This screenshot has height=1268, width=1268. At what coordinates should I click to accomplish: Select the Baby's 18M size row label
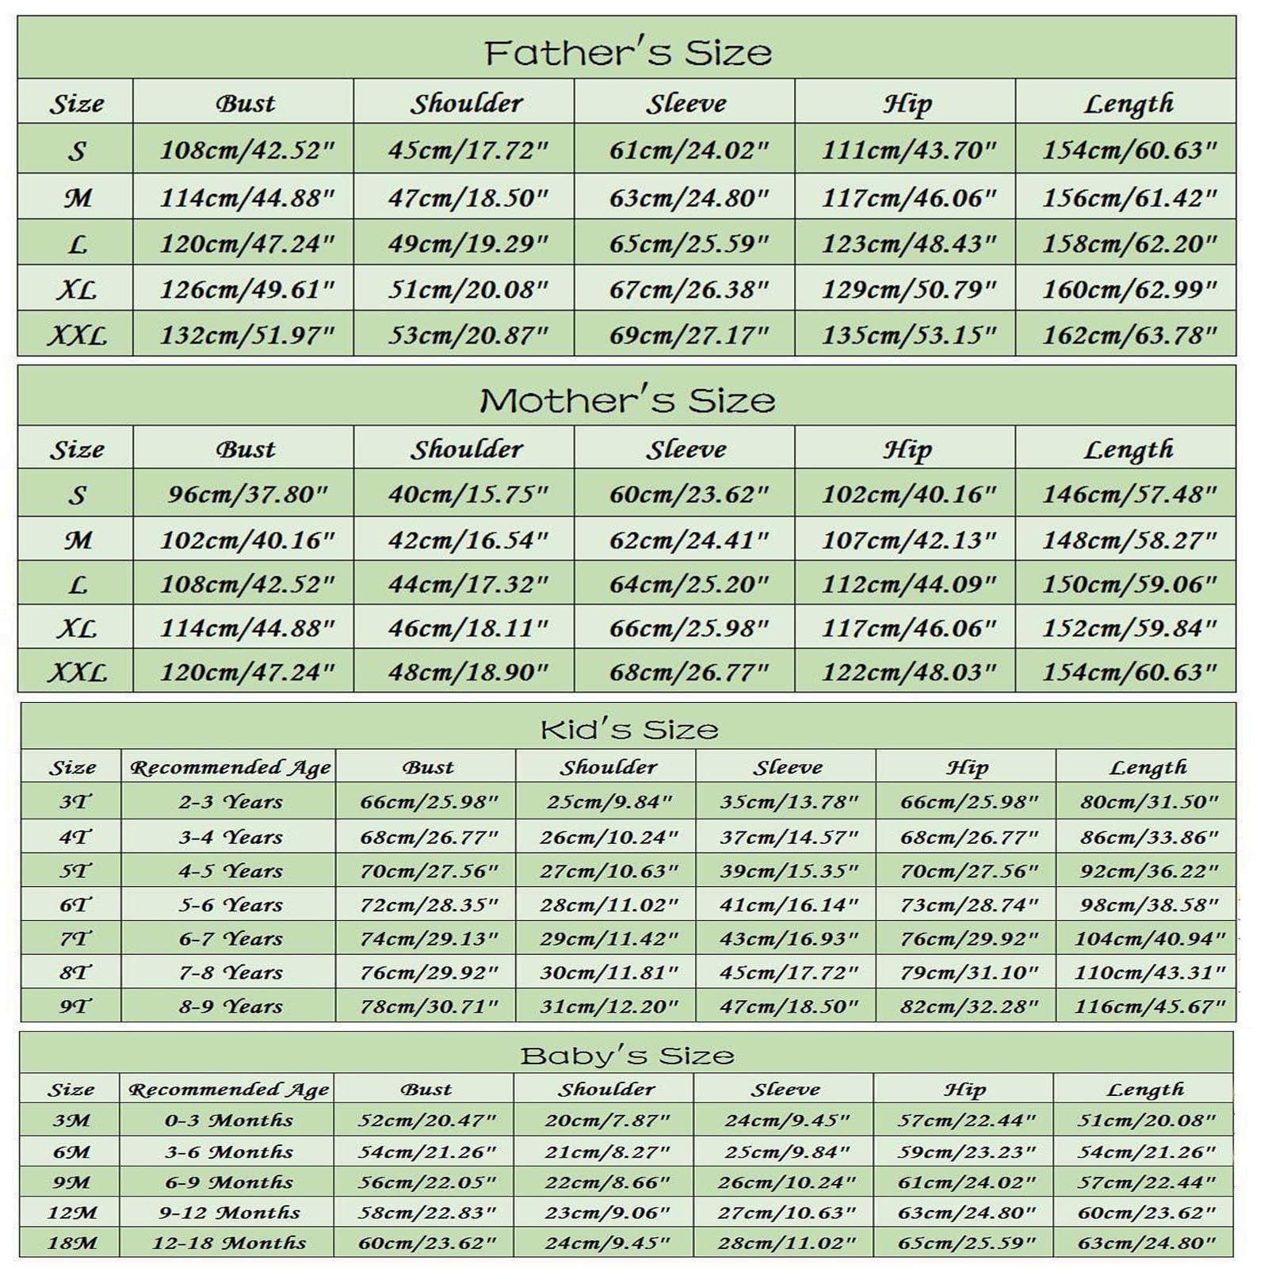tap(71, 1243)
